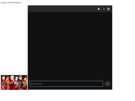Toggle fullscreen mode for the chat
The width and height of the screenshot is (135, 101).
[x=104, y=9]
